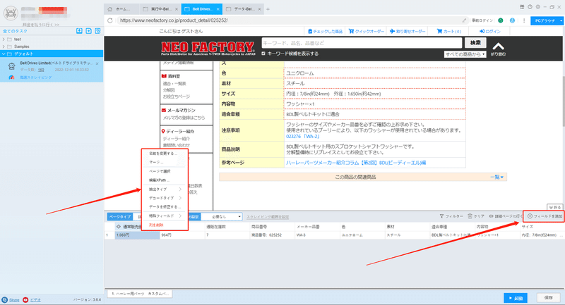Click the 折り畳む collapse chevron icon
The width and height of the screenshot is (565, 305).
[x=498, y=46]
